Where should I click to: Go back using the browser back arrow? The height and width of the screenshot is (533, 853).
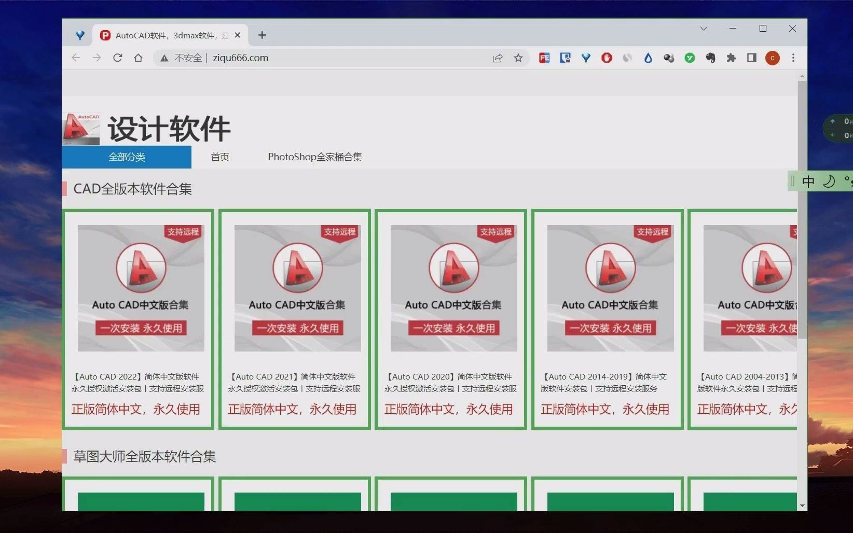click(x=76, y=58)
